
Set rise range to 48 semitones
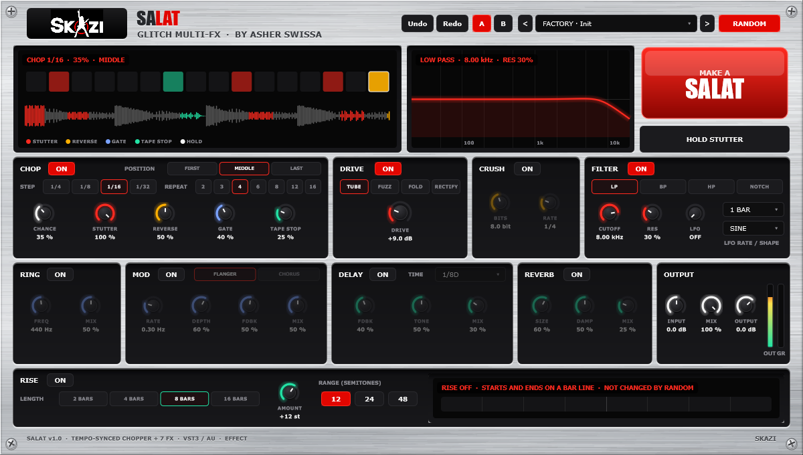point(403,399)
